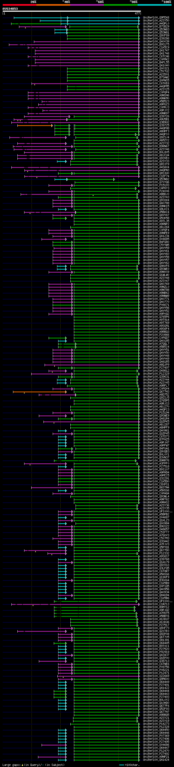This screenshot has height=767, width=174.
Task: Select hit label UniRef100_O04686
Action: [156, 745]
